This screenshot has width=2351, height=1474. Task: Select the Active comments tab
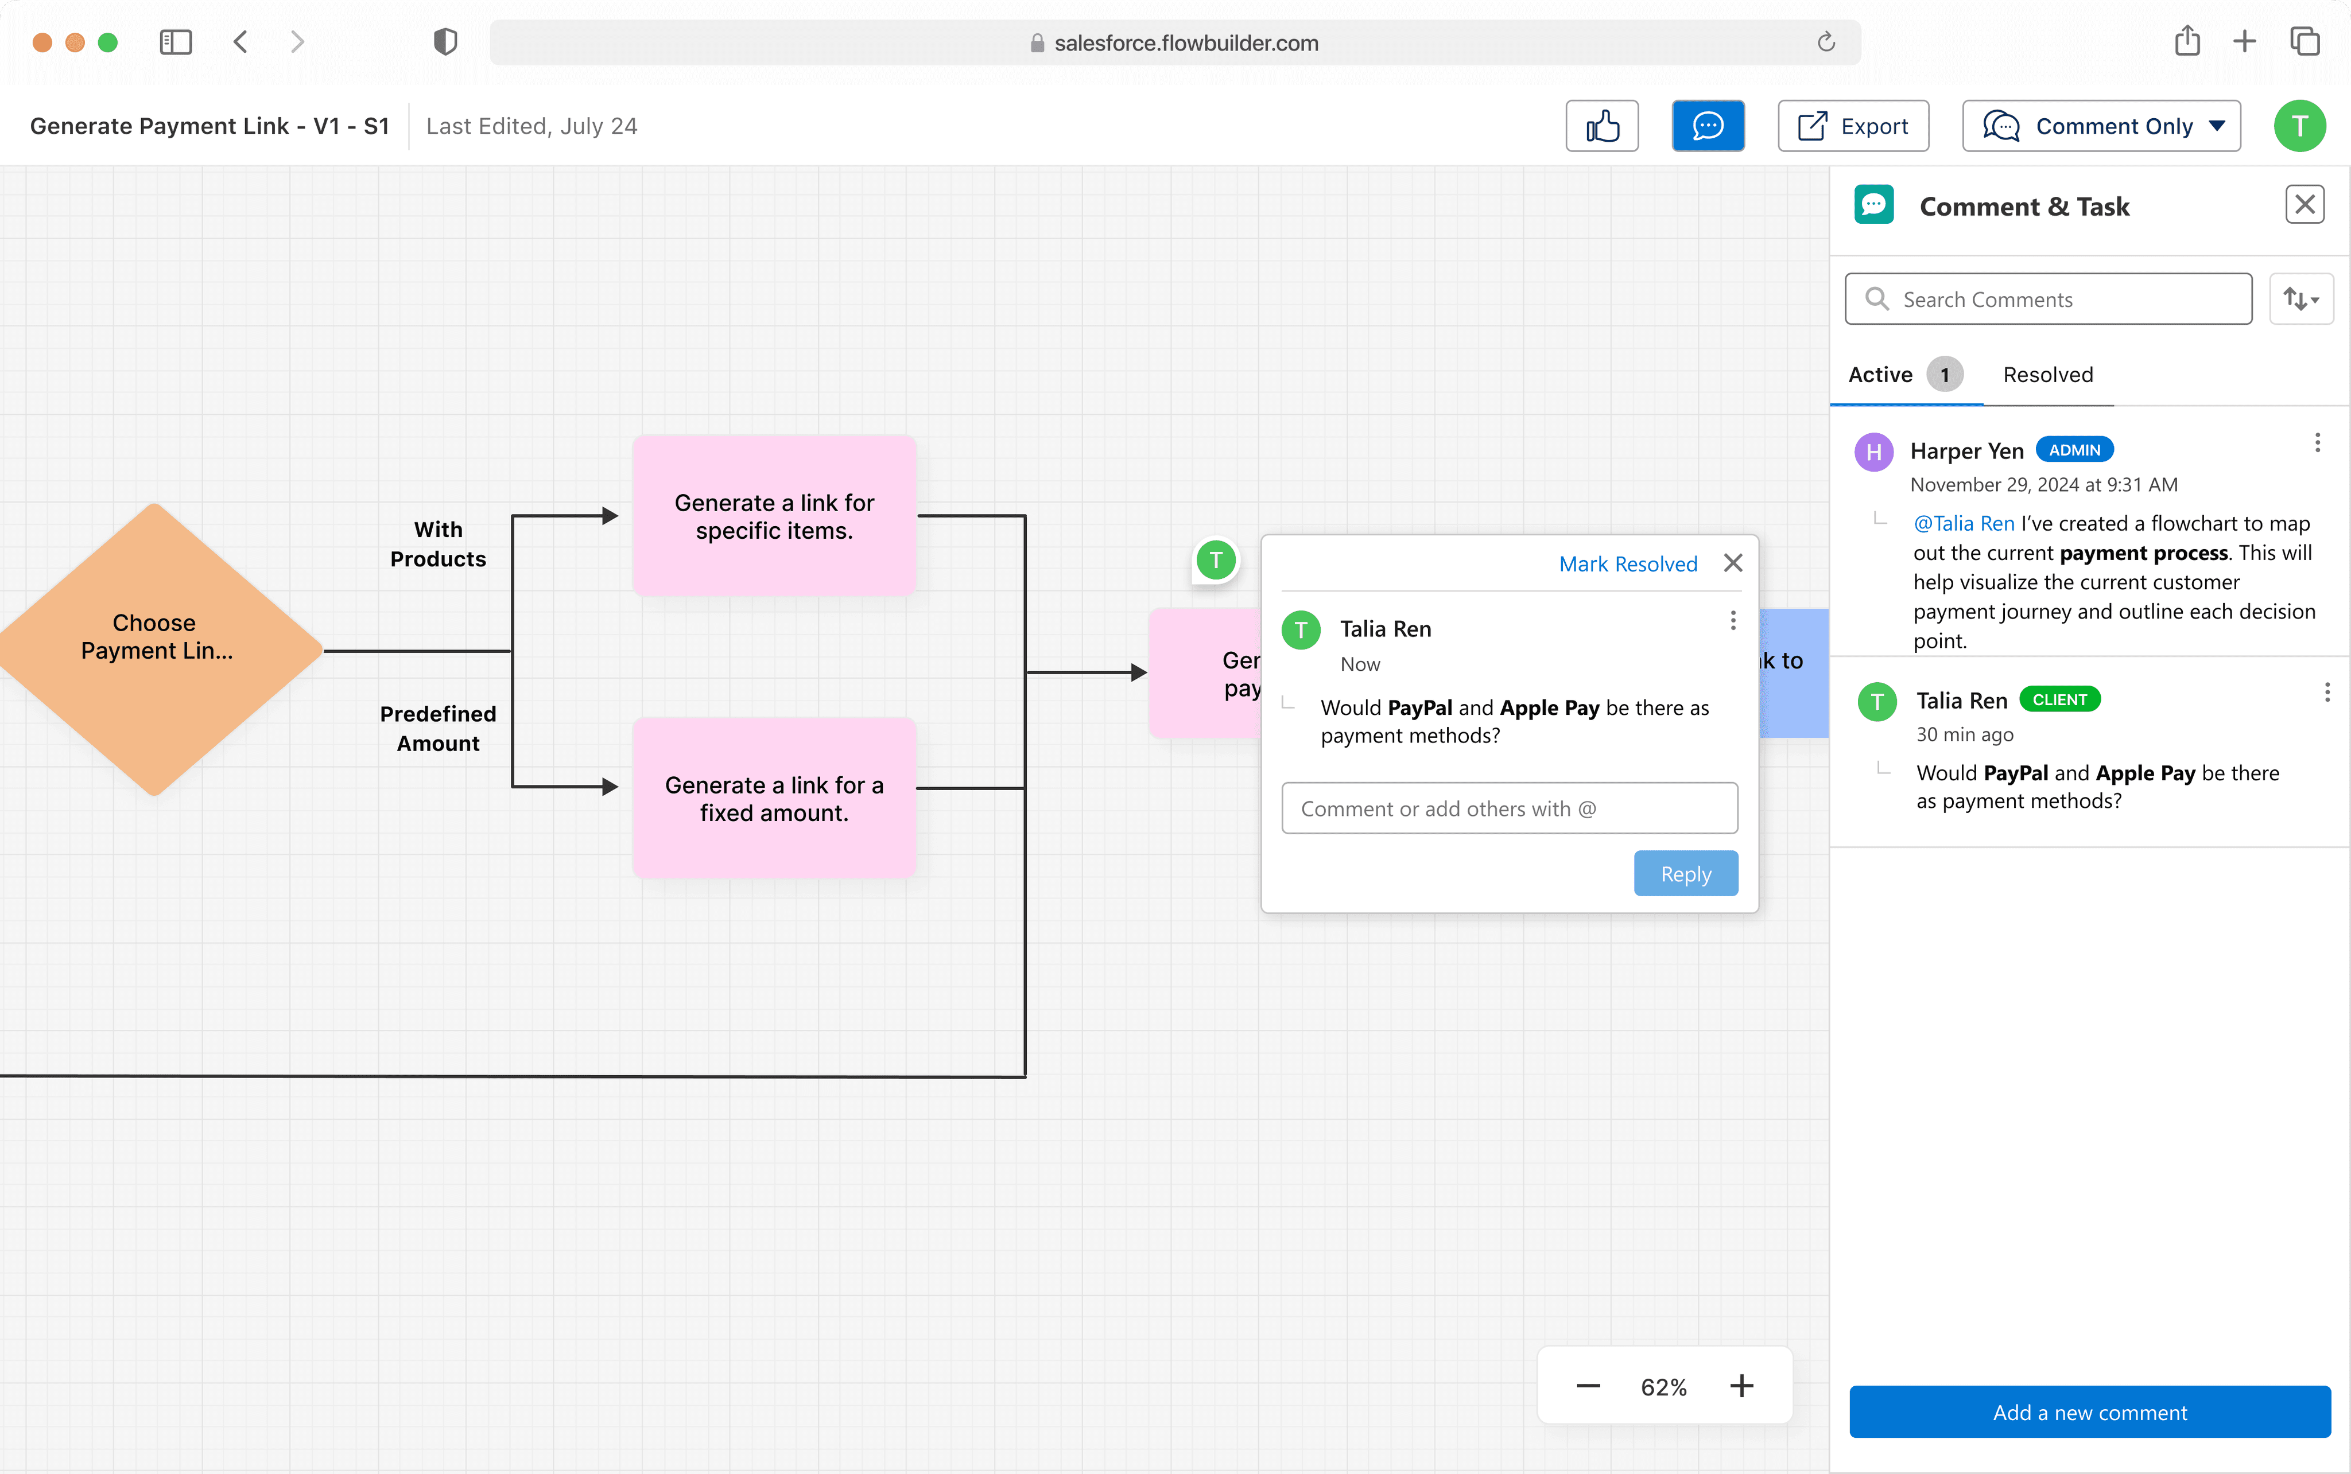(1880, 374)
